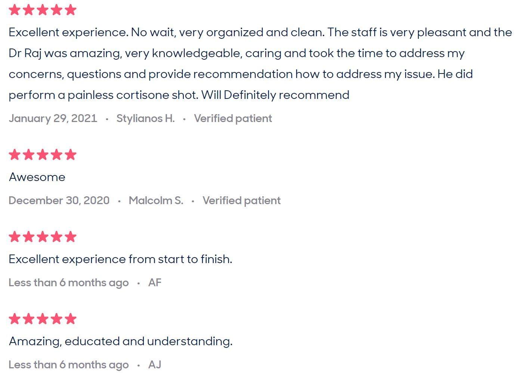Screen dimensions: 520x384
Task: Click reviewer initials AJ
Action: coord(155,365)
